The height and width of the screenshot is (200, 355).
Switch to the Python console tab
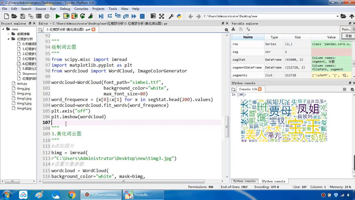(x=244, y=181)
